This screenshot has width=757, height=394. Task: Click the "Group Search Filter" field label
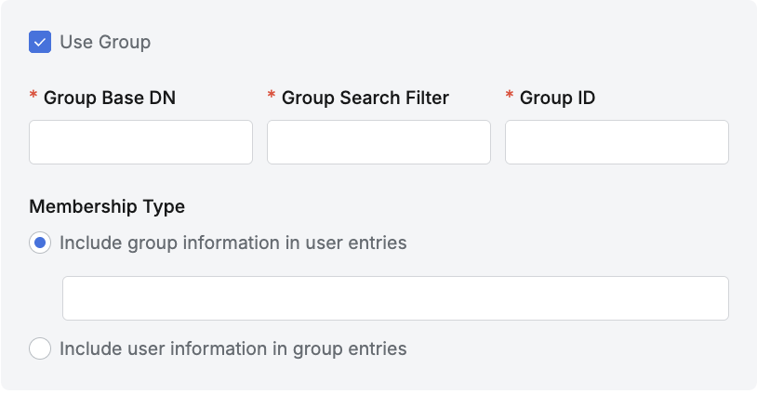point(365,98)
